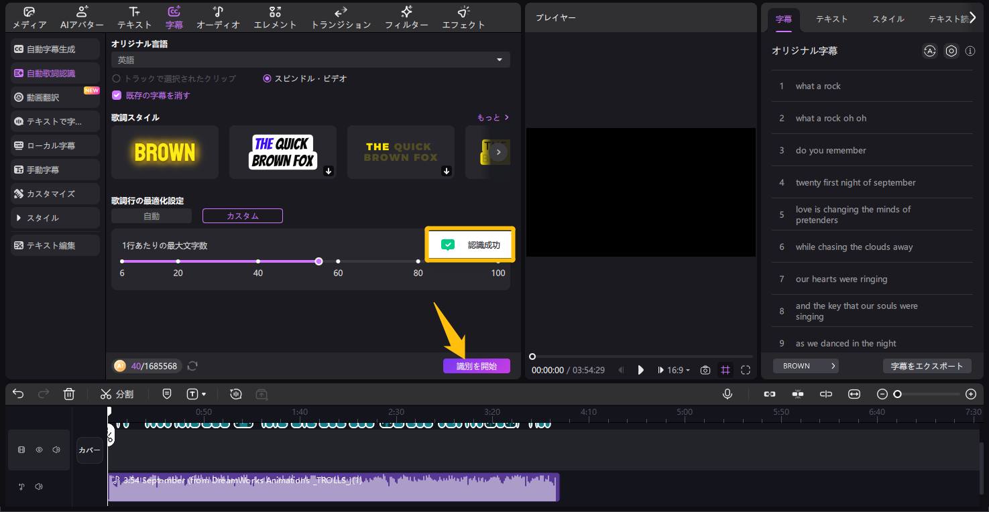The height and width of the screenshot is (512, 989).
Task: Select the 分割 scissors split tool
Action: (x=117, y=394)
